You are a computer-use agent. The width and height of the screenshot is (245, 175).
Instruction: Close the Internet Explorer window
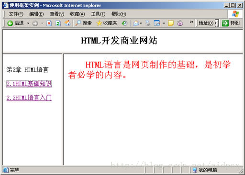click(x=240, y=6)
